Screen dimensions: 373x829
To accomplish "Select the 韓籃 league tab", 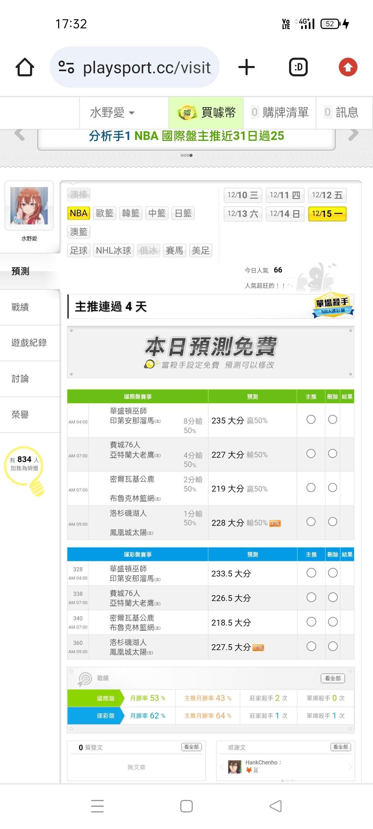I will pyautogui.click(x=131, y=213).
